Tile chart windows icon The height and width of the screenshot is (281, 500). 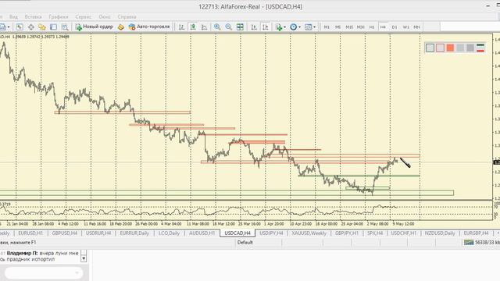240,27
